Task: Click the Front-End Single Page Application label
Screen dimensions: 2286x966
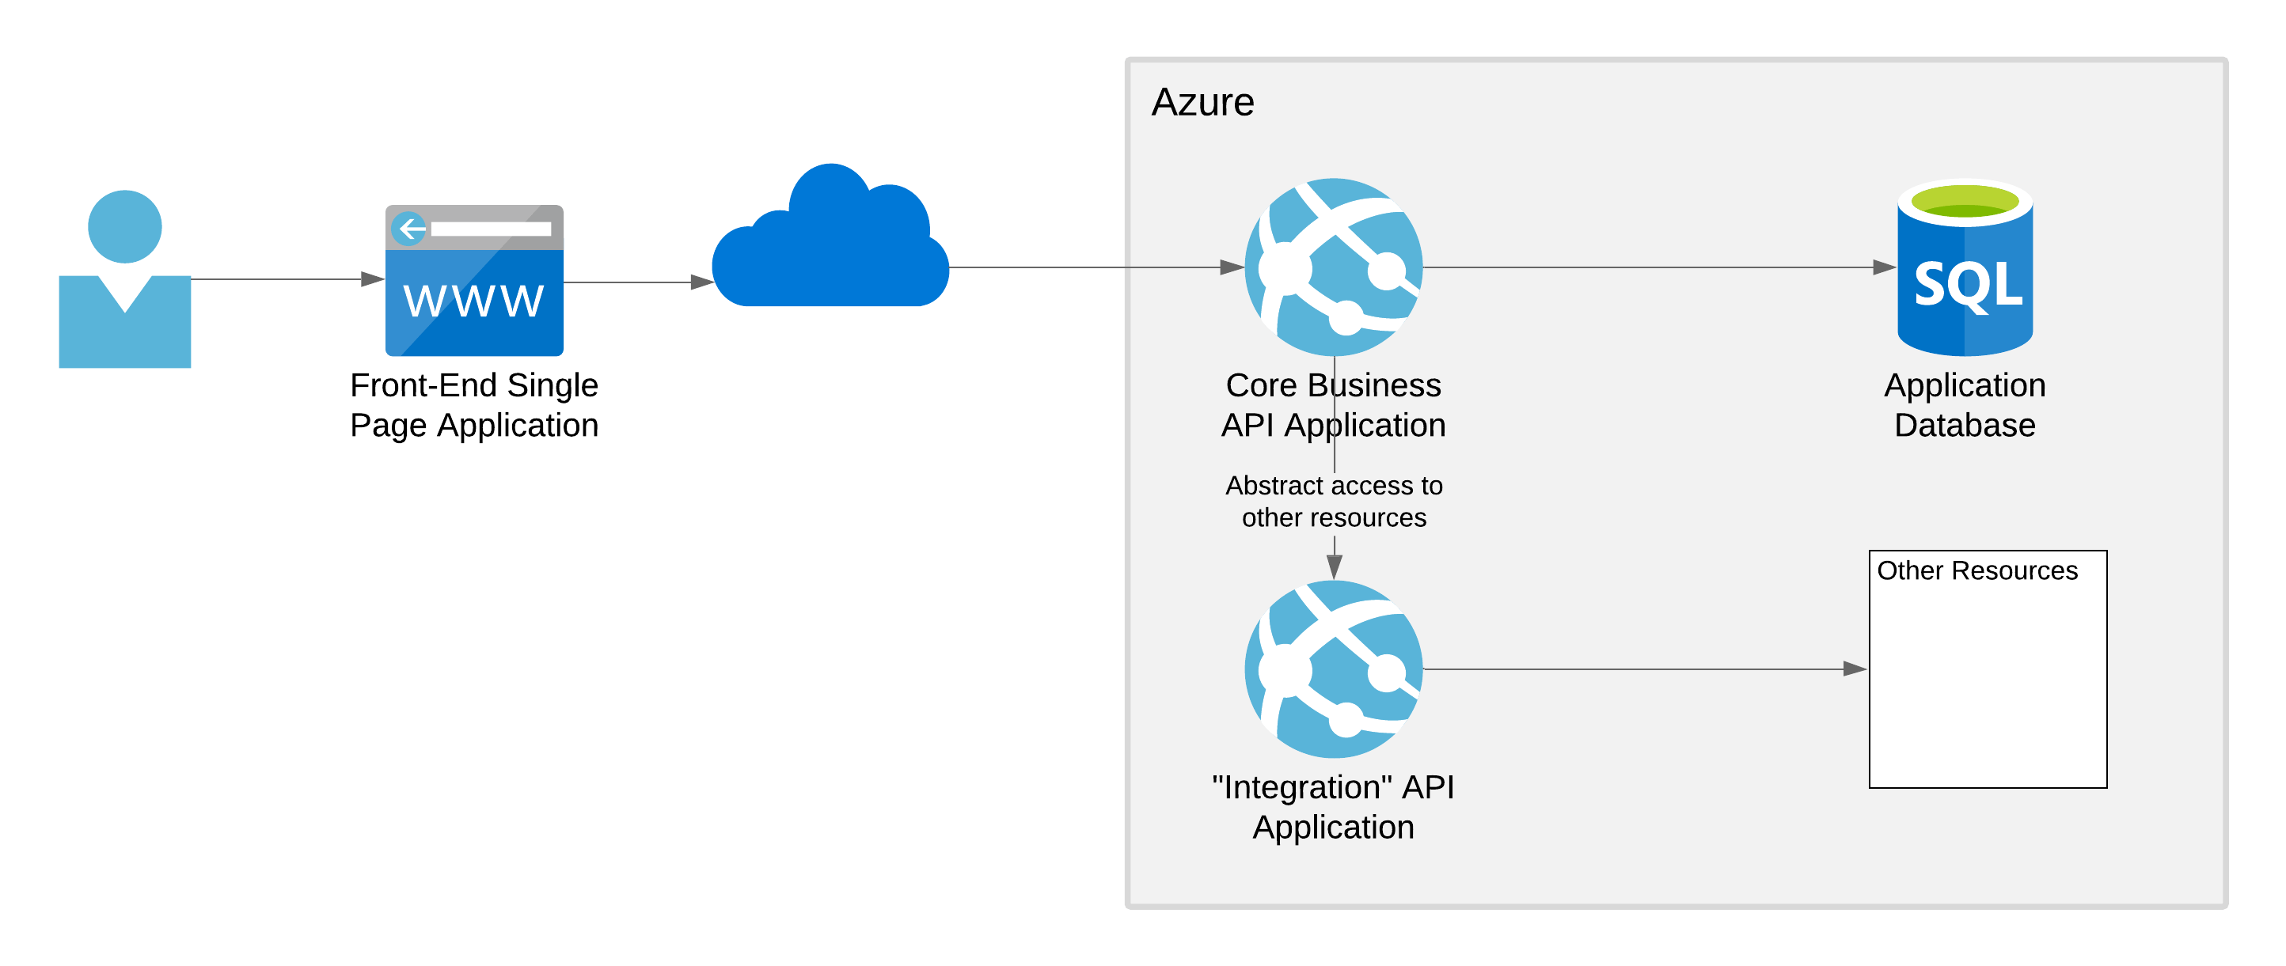Action: 474,404
